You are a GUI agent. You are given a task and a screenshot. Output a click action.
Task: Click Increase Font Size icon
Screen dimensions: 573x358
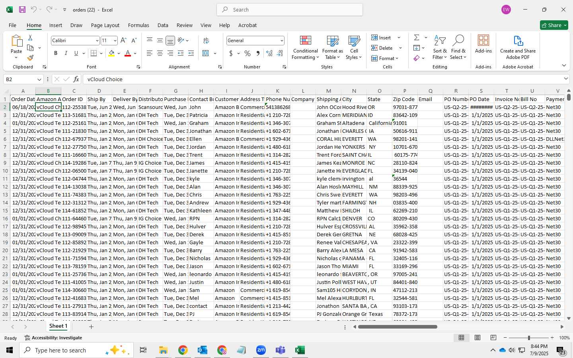123,41
